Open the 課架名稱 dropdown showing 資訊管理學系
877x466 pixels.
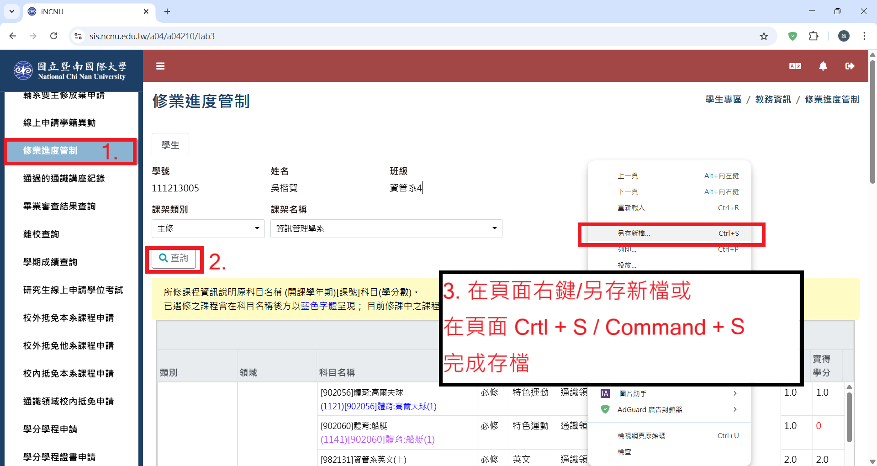[x=386, y=228]
